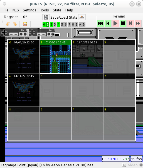Select save slot 4 in toolbar
The height and width of the screenshot is (168, 143).
58,24
